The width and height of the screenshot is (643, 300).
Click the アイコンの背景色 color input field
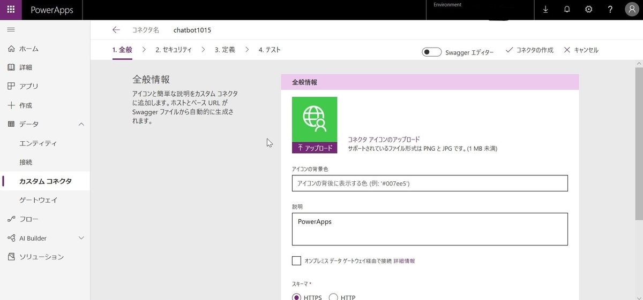click(430, 183)
